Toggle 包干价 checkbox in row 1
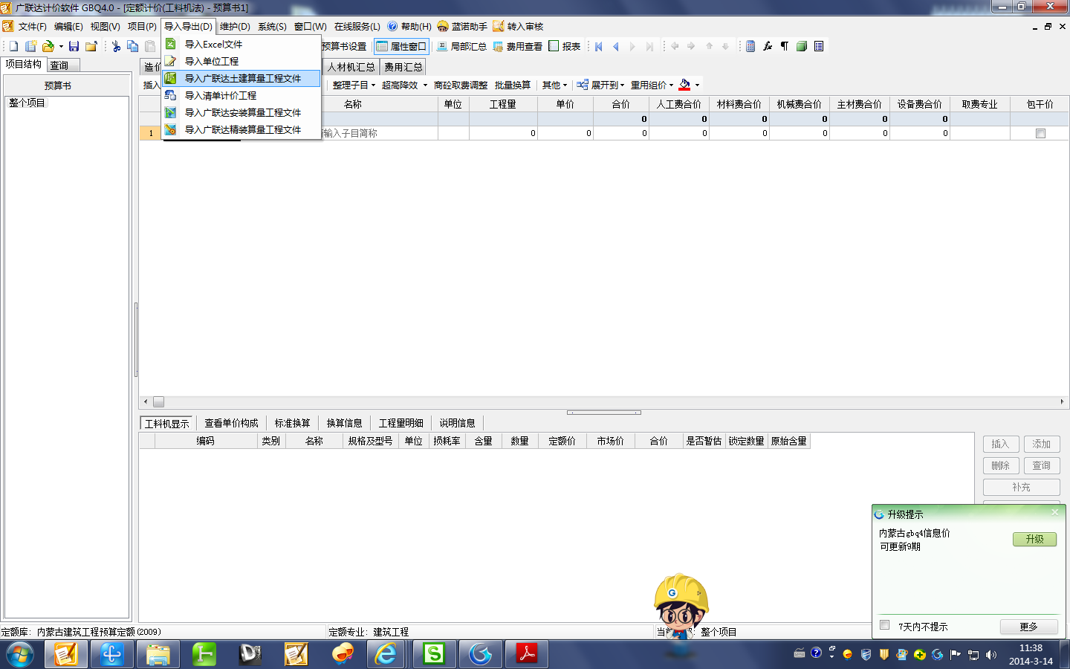 (x=1040, y=133)
